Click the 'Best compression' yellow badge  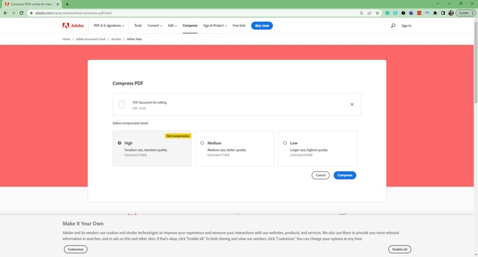pyautogui.click(x=178, y=136)
